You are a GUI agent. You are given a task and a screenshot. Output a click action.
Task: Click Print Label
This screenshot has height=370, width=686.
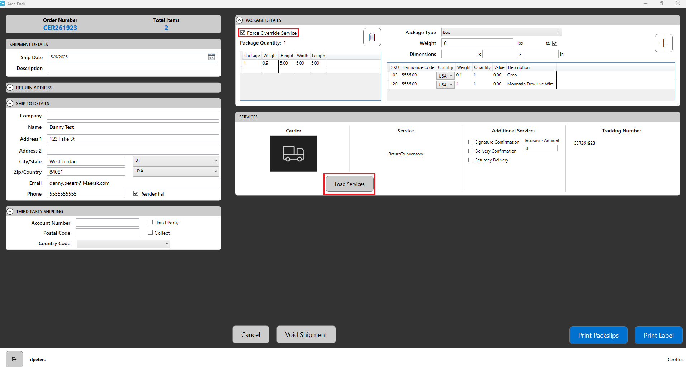coord(658,335)
